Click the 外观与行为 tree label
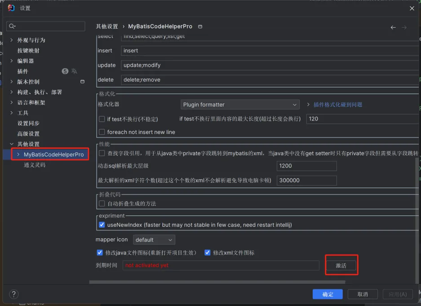Screen dimensions: 421x306 31,40
